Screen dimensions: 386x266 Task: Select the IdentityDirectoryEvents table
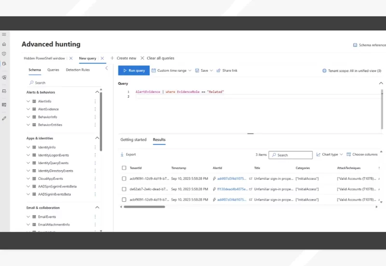click(55, 171)
